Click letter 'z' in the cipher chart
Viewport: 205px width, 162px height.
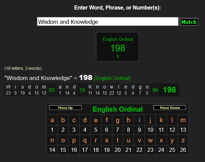(183, 140)
